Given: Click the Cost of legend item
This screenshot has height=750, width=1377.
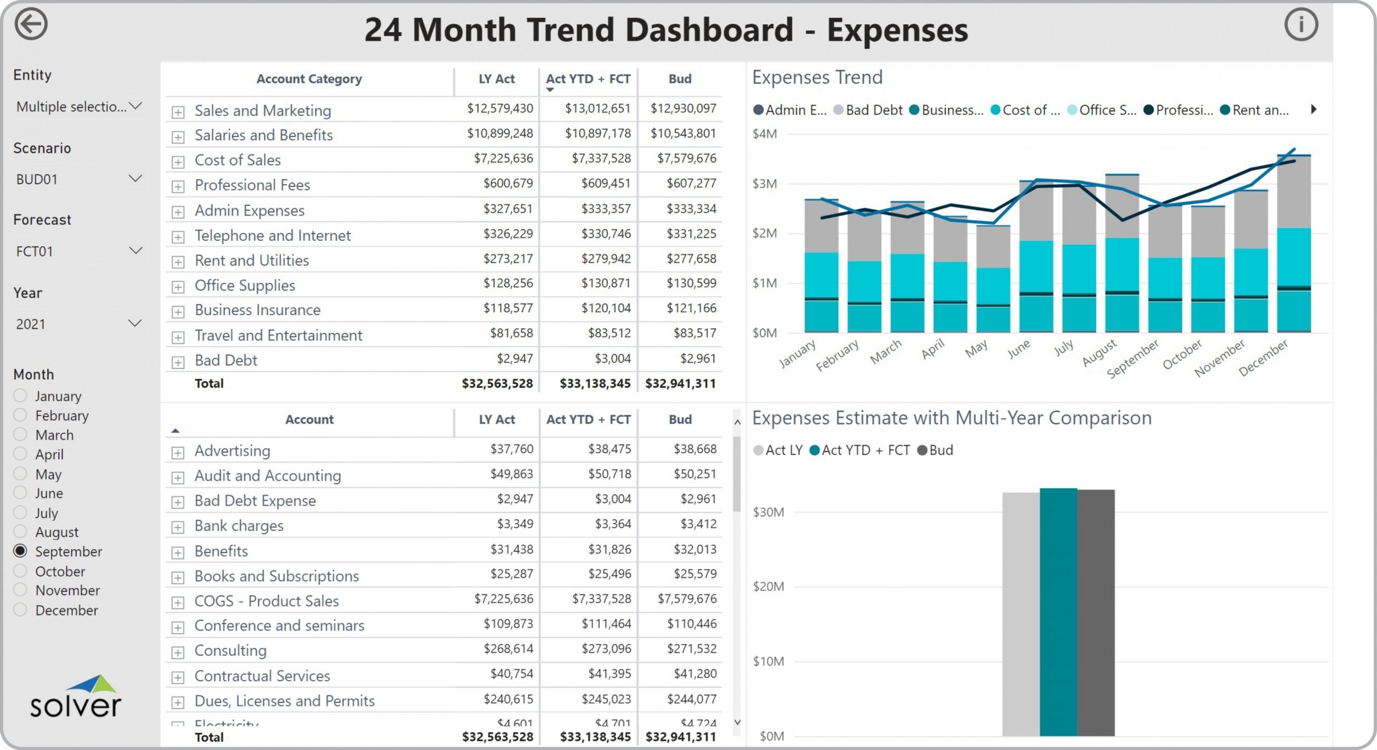Looking at the screenshot, I should click(1025, 110).
